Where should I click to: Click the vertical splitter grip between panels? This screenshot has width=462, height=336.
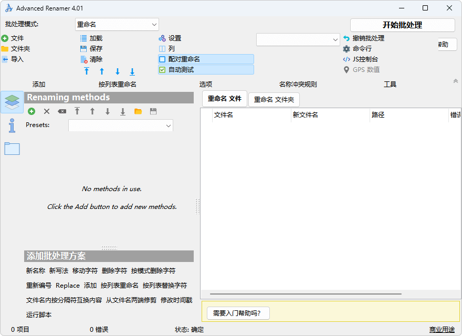(197, 206)
